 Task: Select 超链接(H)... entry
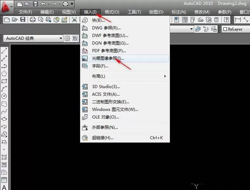tap(125, 137)
